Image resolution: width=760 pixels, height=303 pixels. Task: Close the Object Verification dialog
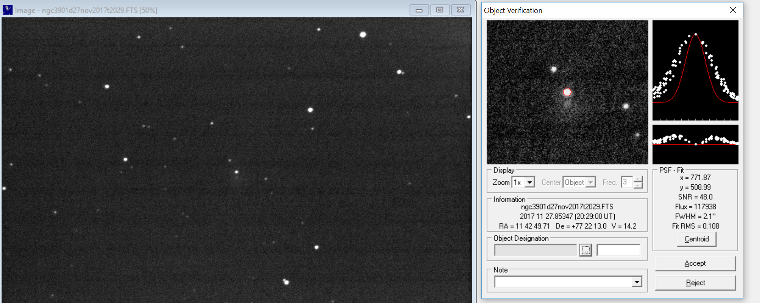[x=733, y=10]
